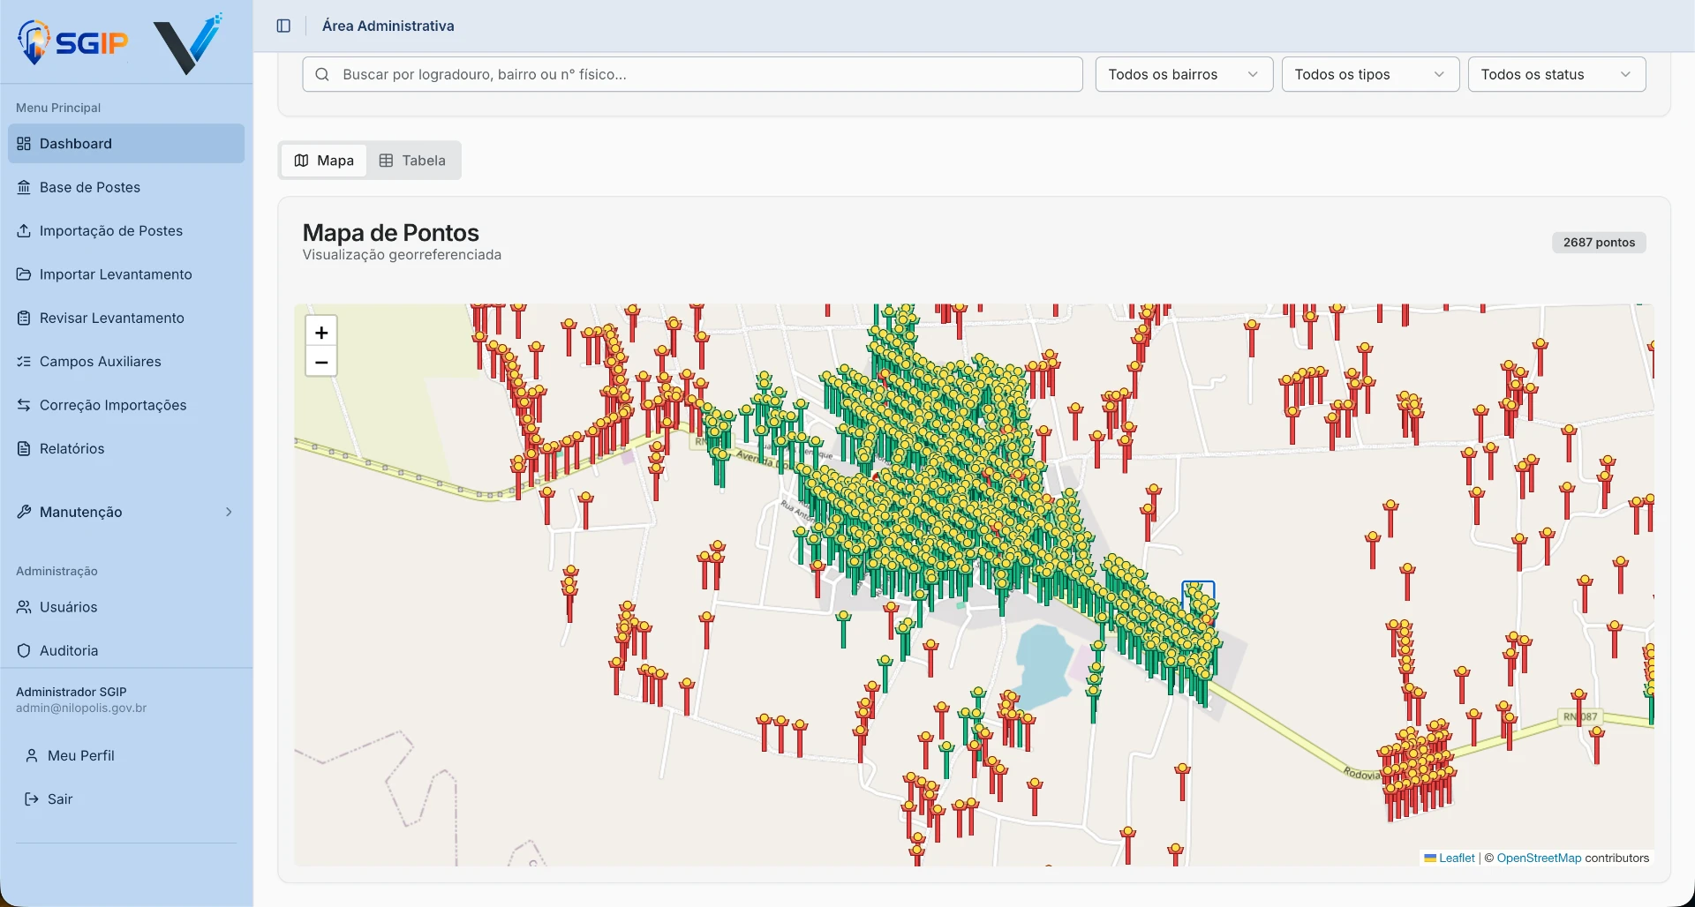This screenshot has width=1695, height=907.
Task: Click the Correção Importações arrows icon
Action: tap(24, 405)
